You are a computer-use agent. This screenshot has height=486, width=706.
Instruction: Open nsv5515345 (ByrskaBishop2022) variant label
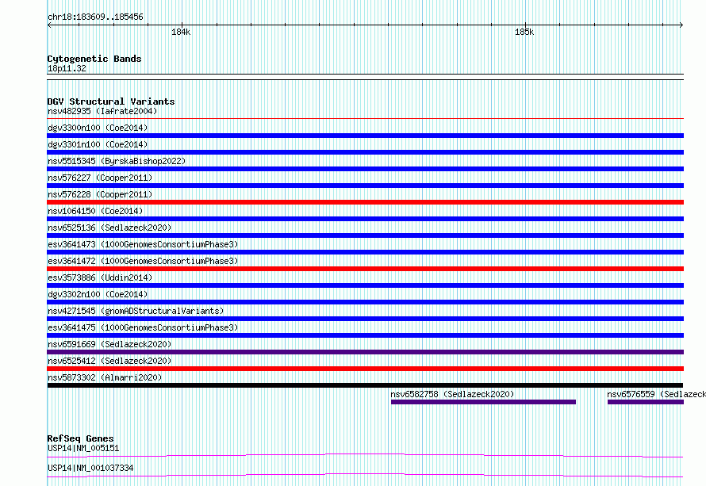(x=117, y=161)
